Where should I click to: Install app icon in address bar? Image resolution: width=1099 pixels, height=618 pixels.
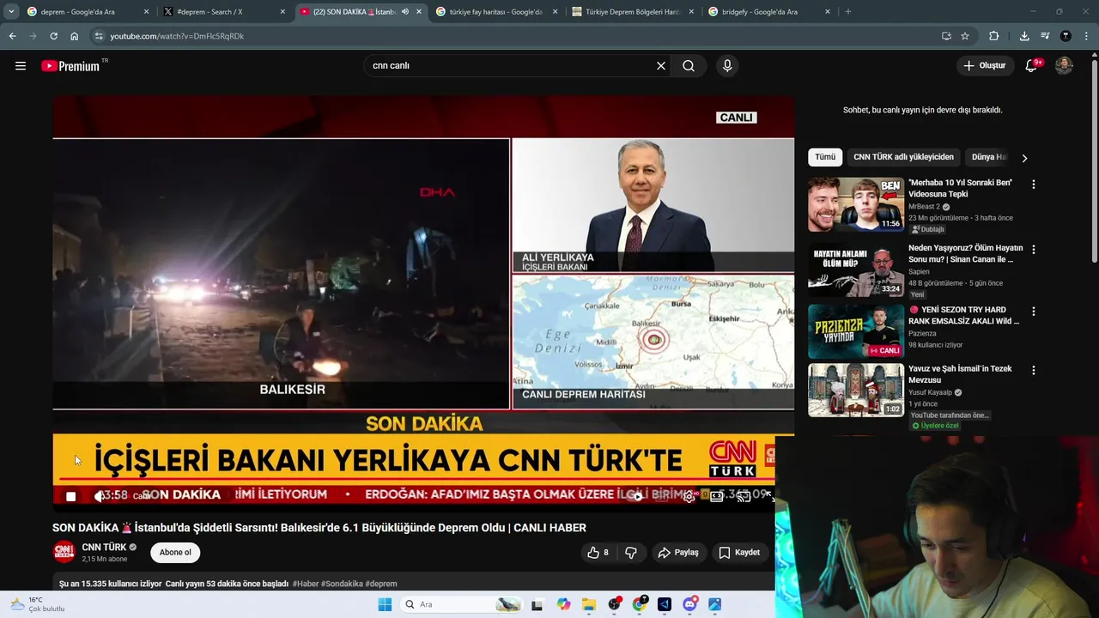pyautogui.click(x=946, y=36)
